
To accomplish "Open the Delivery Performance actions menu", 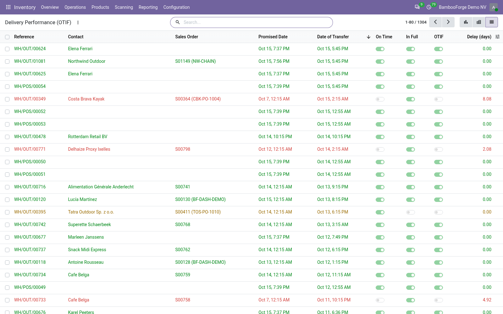I will [x=78, y=22].
